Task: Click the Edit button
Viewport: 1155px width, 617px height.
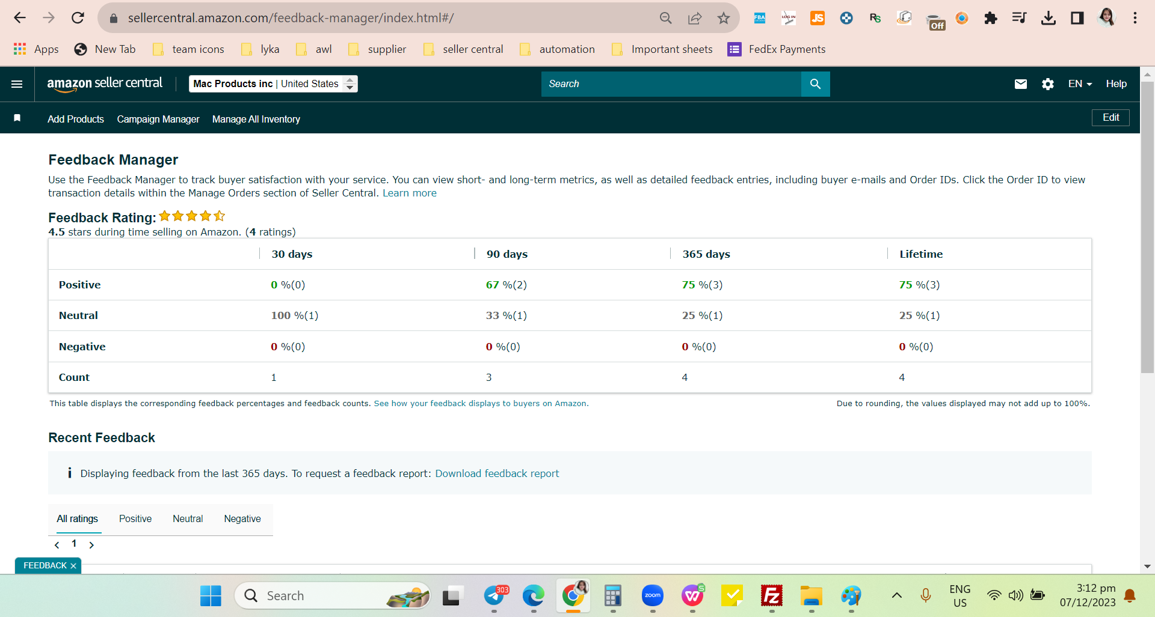Action: pyautogui.click(x=1110, y=118)
